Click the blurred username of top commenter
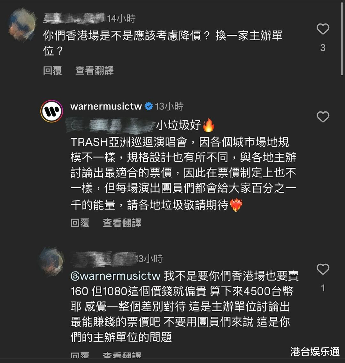The image size is (345, 363). point(74,18)
